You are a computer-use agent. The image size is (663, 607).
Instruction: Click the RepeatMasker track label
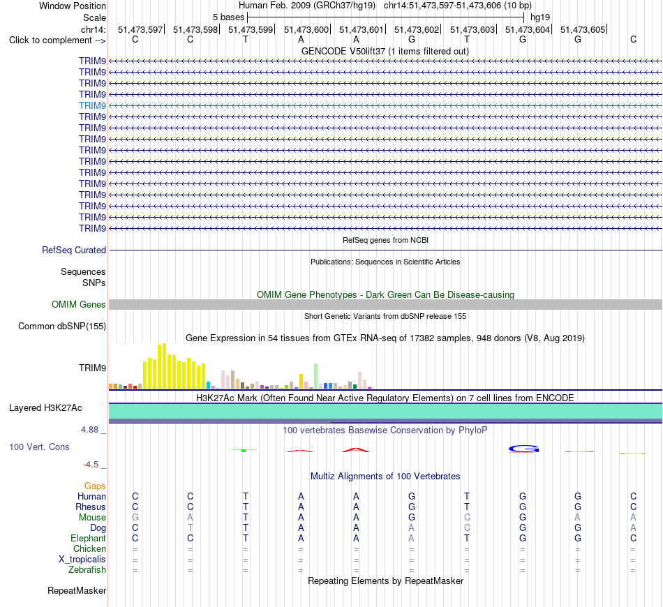[x=77, y=590]
